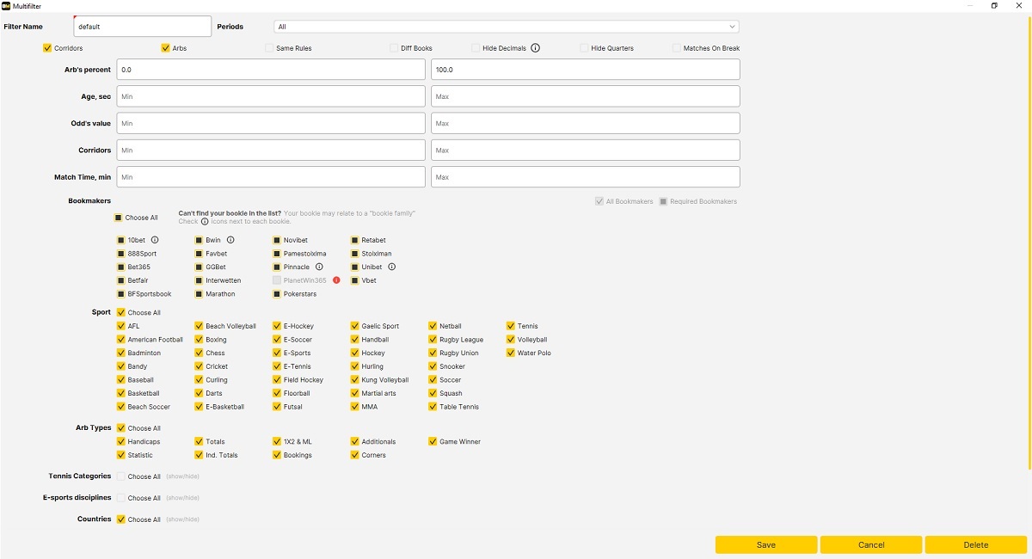
Task: Click the info icon next to 10bet
Action: (155, 241)
